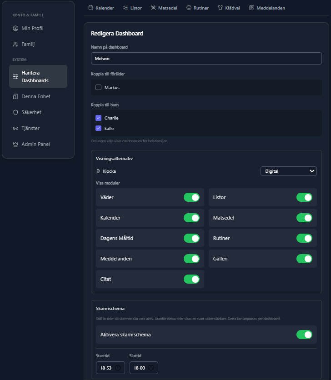Click the smiley icon beside Rutiner
The image size is (331, 380).
tap(189, 8)
